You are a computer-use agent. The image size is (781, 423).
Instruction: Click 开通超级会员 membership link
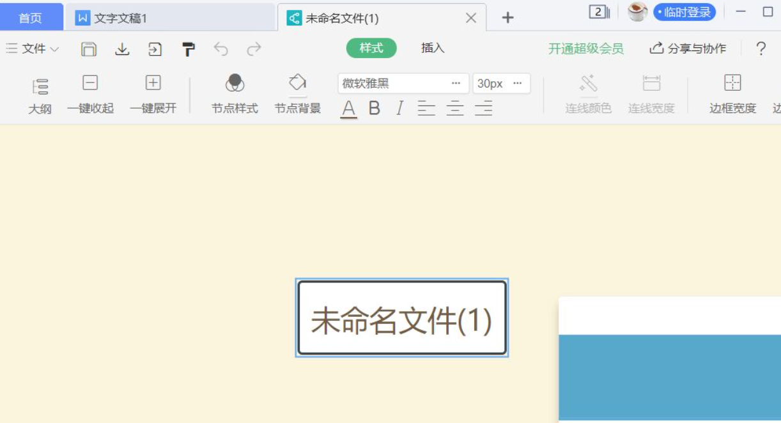click(586, 49)
